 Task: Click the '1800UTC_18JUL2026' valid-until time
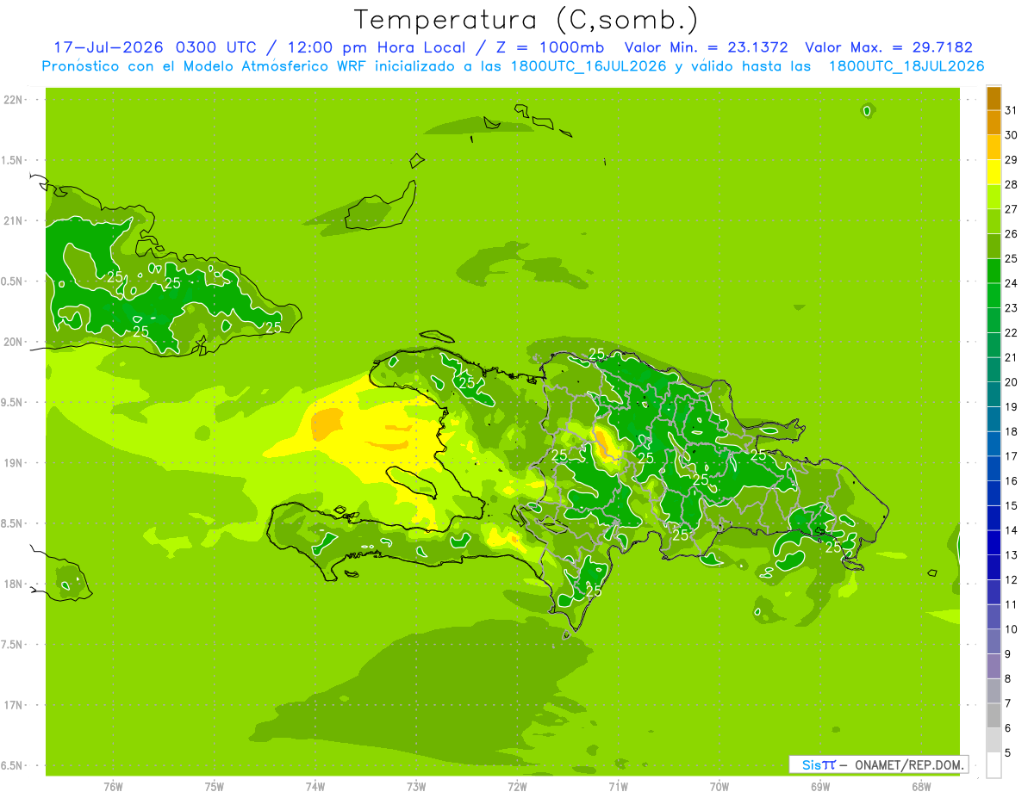906,66
